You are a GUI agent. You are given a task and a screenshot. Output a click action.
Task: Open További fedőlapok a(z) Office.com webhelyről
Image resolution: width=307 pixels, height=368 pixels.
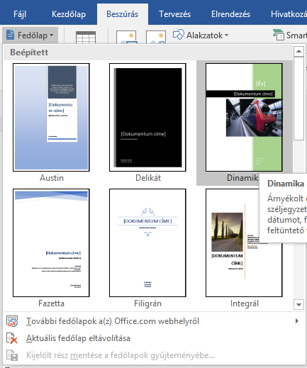tap(155, 321)
